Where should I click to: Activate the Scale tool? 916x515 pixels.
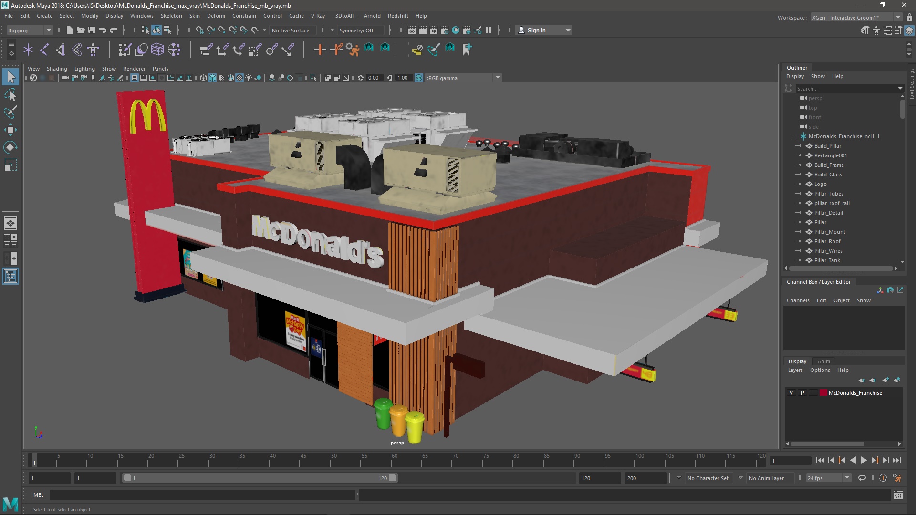[x=10, y=165]
